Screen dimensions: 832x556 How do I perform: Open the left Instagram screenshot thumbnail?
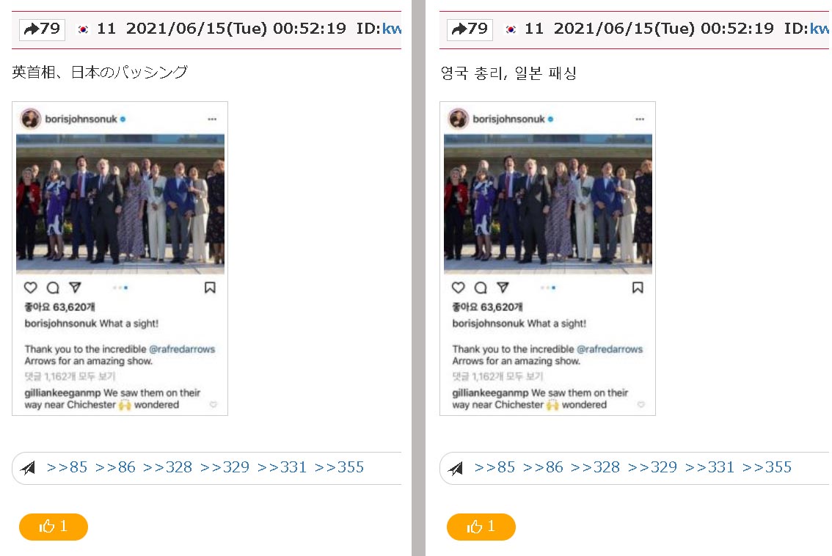point(120,258)
